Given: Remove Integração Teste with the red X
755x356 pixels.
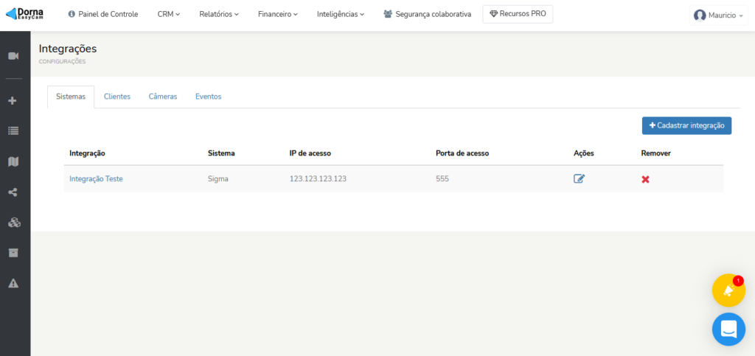Looking at the screenshot, I should point(646,179).
